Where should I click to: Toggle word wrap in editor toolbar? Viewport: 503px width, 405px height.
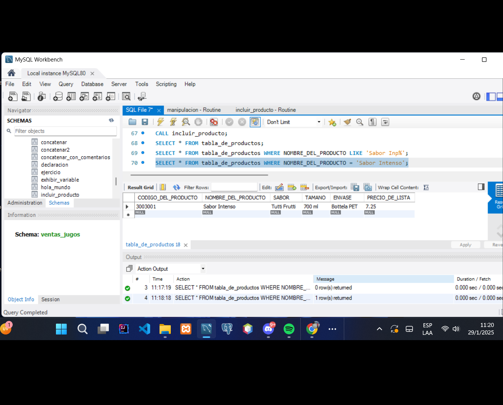pos(385,122)
